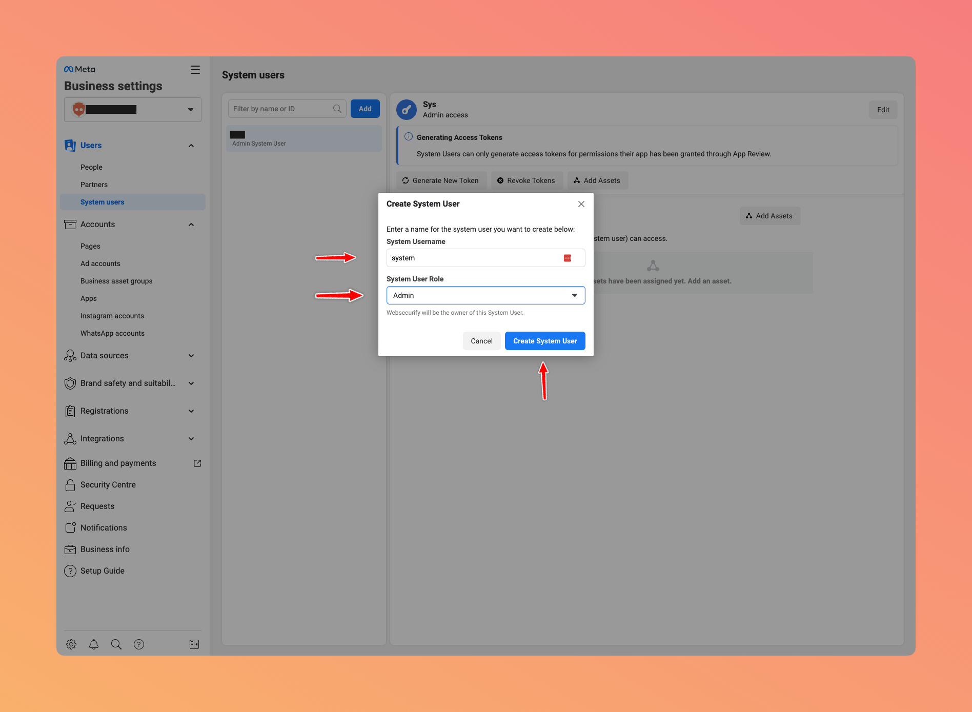
Task: Open the business account selector dropdown
Action: pos(133,110)
